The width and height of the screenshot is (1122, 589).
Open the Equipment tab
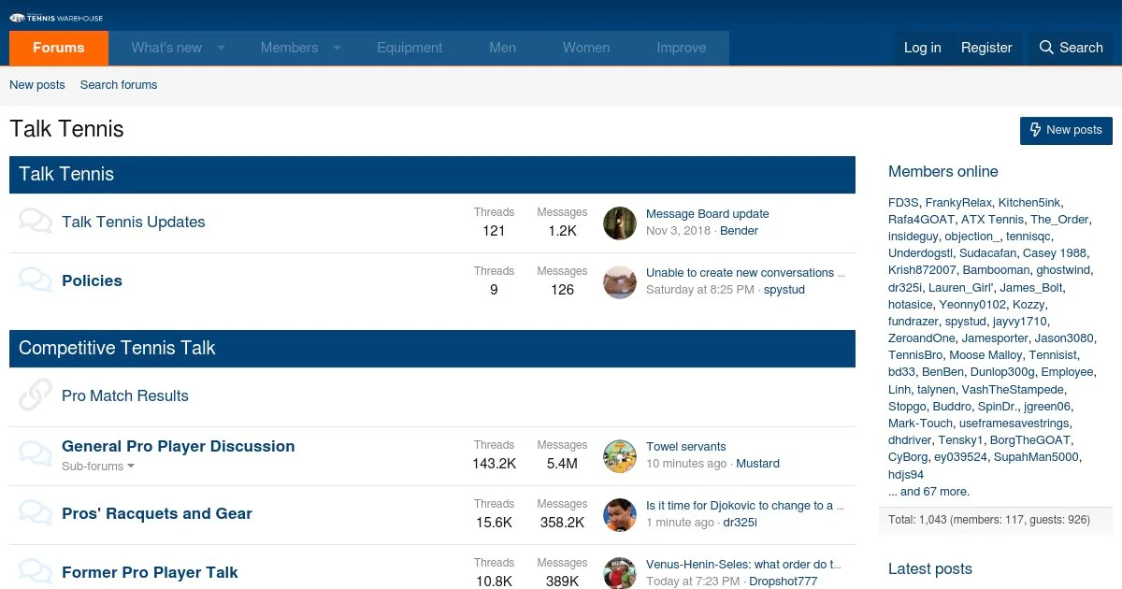pyautogui.click(x=410, y=48)
